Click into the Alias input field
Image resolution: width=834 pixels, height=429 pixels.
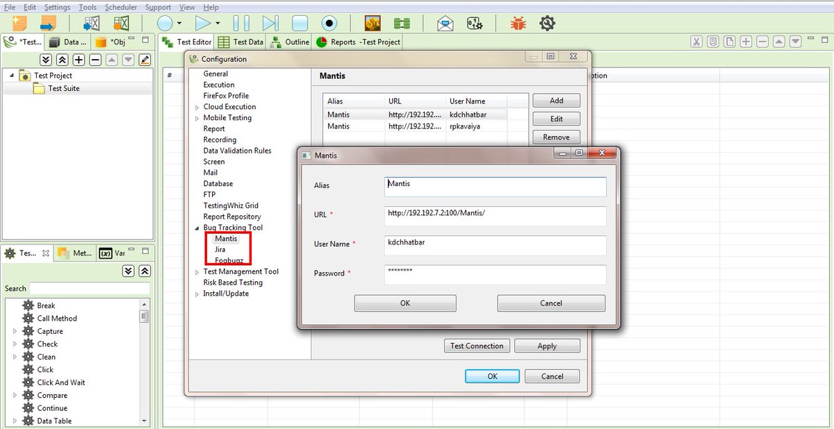click(x=496, y=186)
